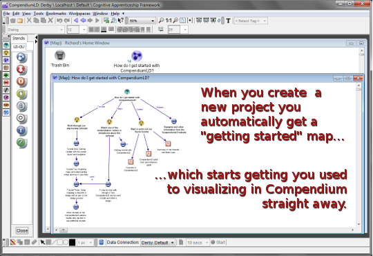This screenshot has width=373, height=256.
Task: Open the zoom percentage dropdown
Action: [142, 21]
